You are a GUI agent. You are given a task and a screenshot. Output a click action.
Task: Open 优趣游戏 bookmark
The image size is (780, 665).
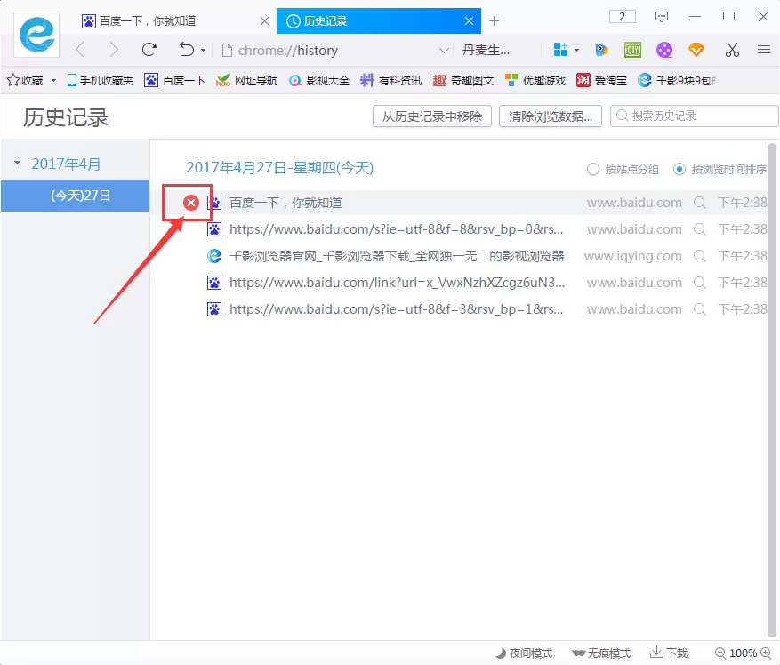(x=535, y=80)
